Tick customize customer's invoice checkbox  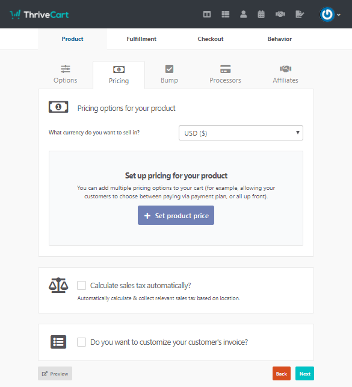click(82, 342)
